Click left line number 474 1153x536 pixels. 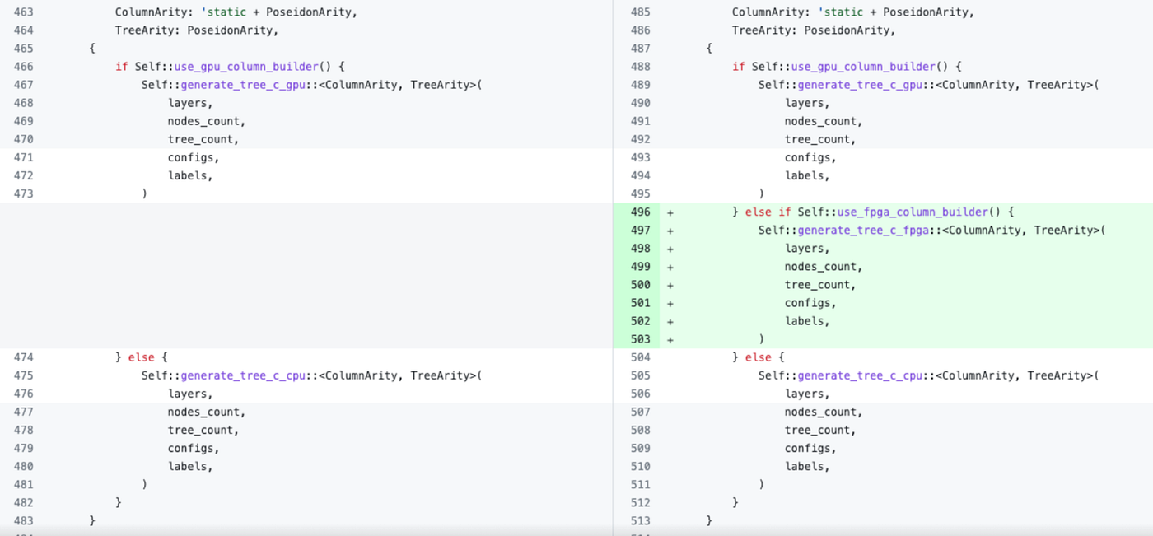[23, 357]
